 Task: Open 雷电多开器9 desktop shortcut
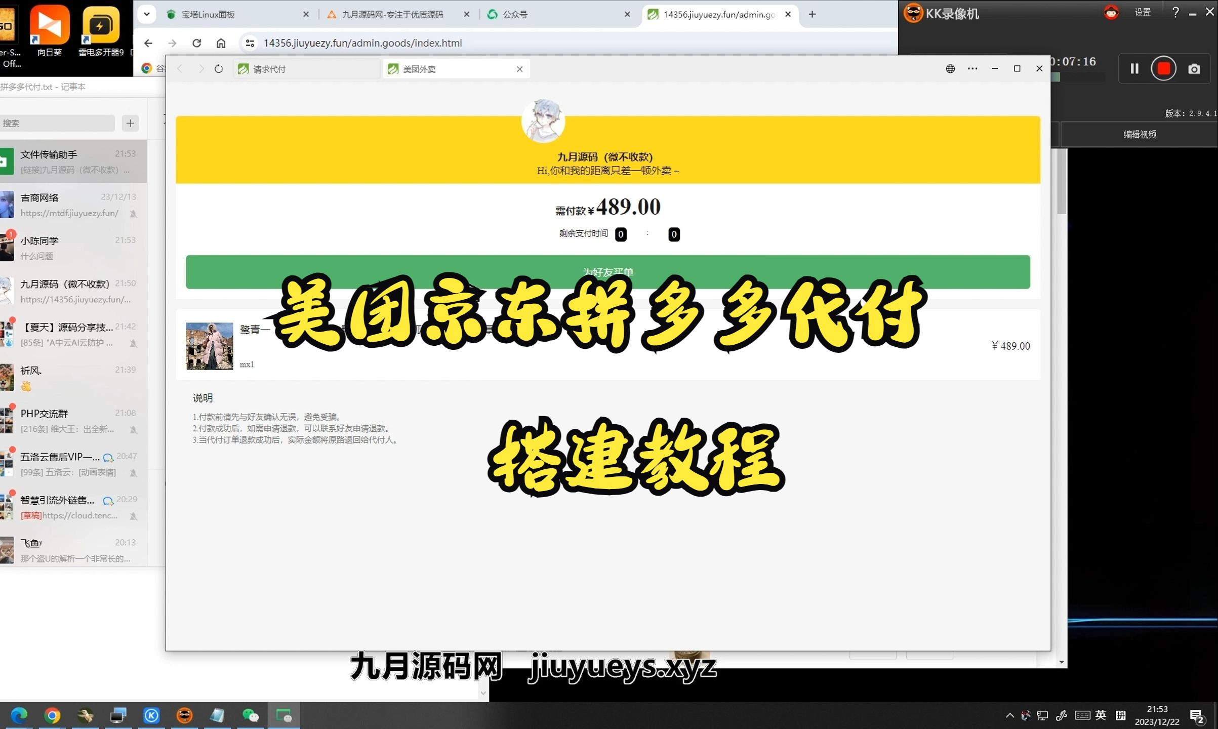tap(100, 30)
